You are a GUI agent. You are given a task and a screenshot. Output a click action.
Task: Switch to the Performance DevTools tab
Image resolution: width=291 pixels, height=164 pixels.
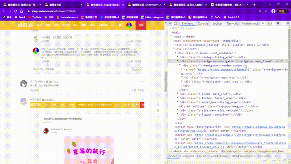[x=250, y=23]
